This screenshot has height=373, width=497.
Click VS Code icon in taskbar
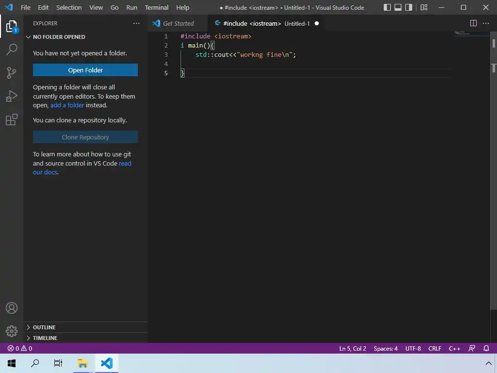106,363
